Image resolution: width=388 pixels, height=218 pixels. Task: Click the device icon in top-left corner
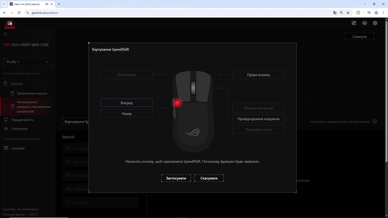(9, 23)
